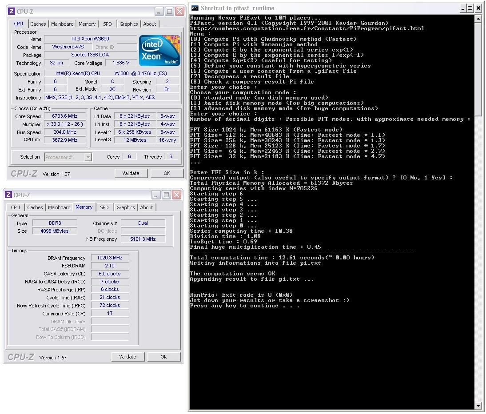Click the CPU-Z icon in Memory window title bar
This screenshot has width=486, height=414.
(8, 195)
